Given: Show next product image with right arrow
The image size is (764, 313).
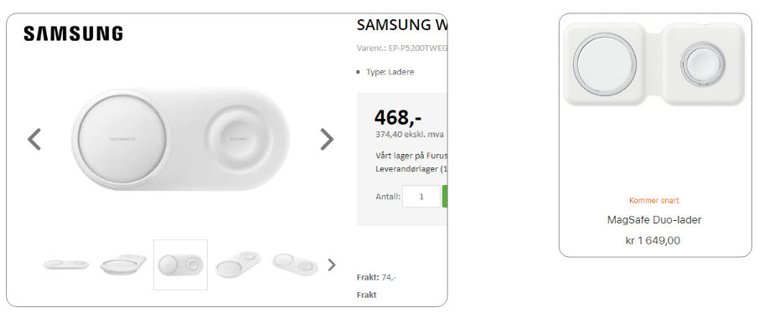Looking at the screenshot, I should (x=327, y=139).
